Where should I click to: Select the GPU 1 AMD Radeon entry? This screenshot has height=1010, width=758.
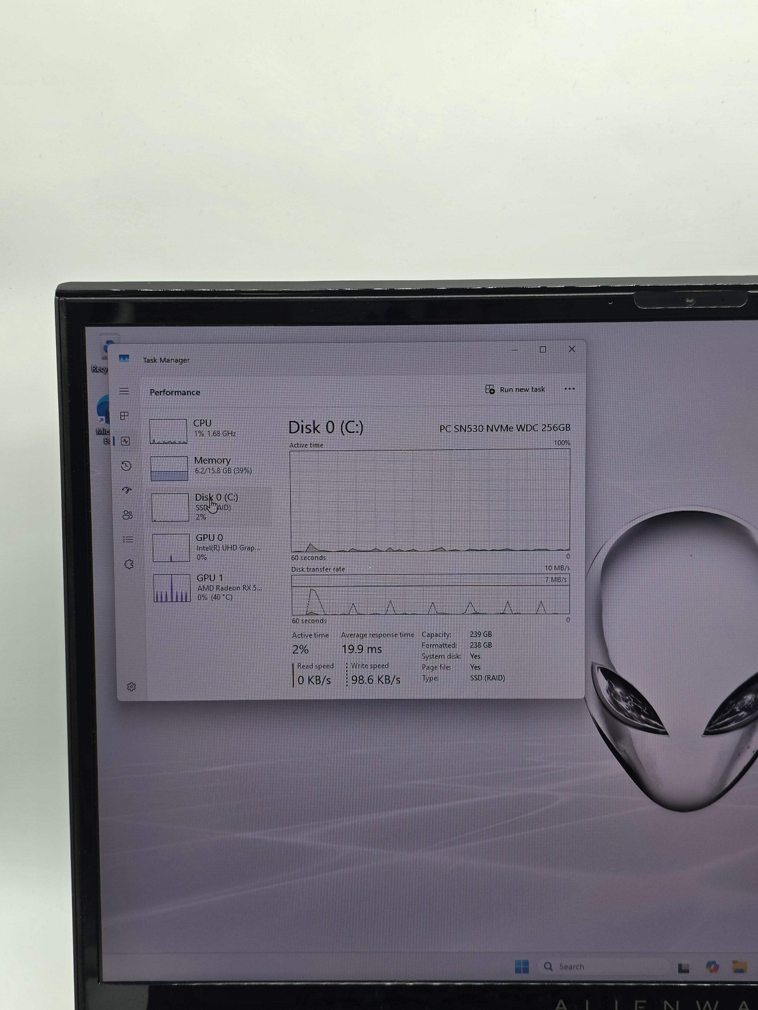click(x=213, y=587)
